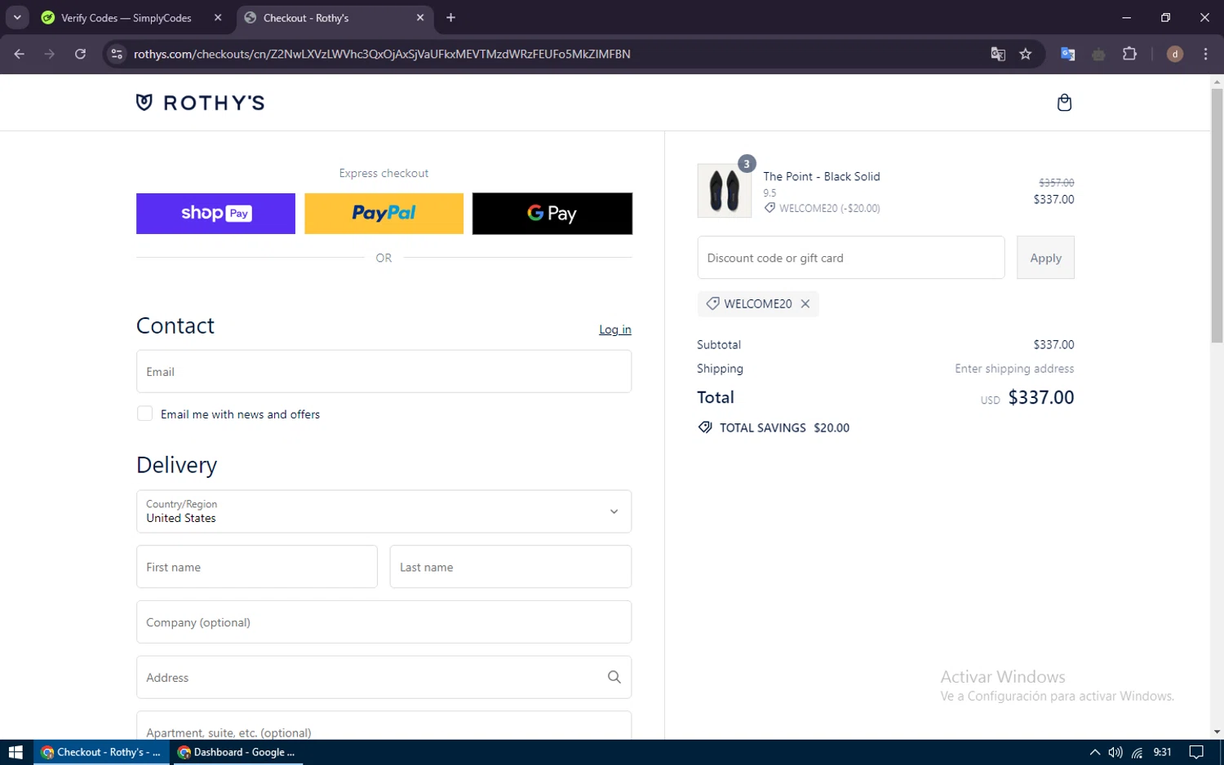Remove the WELCOME20 discount code
Image resolution: width=1224 pixels, height=765 pixels.
(x=805, y=303)
